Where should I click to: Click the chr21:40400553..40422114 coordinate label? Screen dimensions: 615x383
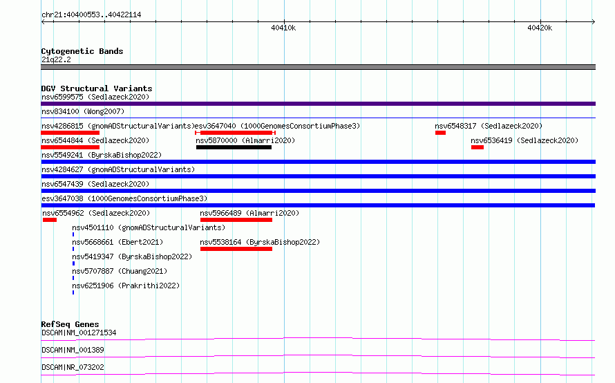coord(91,15)
